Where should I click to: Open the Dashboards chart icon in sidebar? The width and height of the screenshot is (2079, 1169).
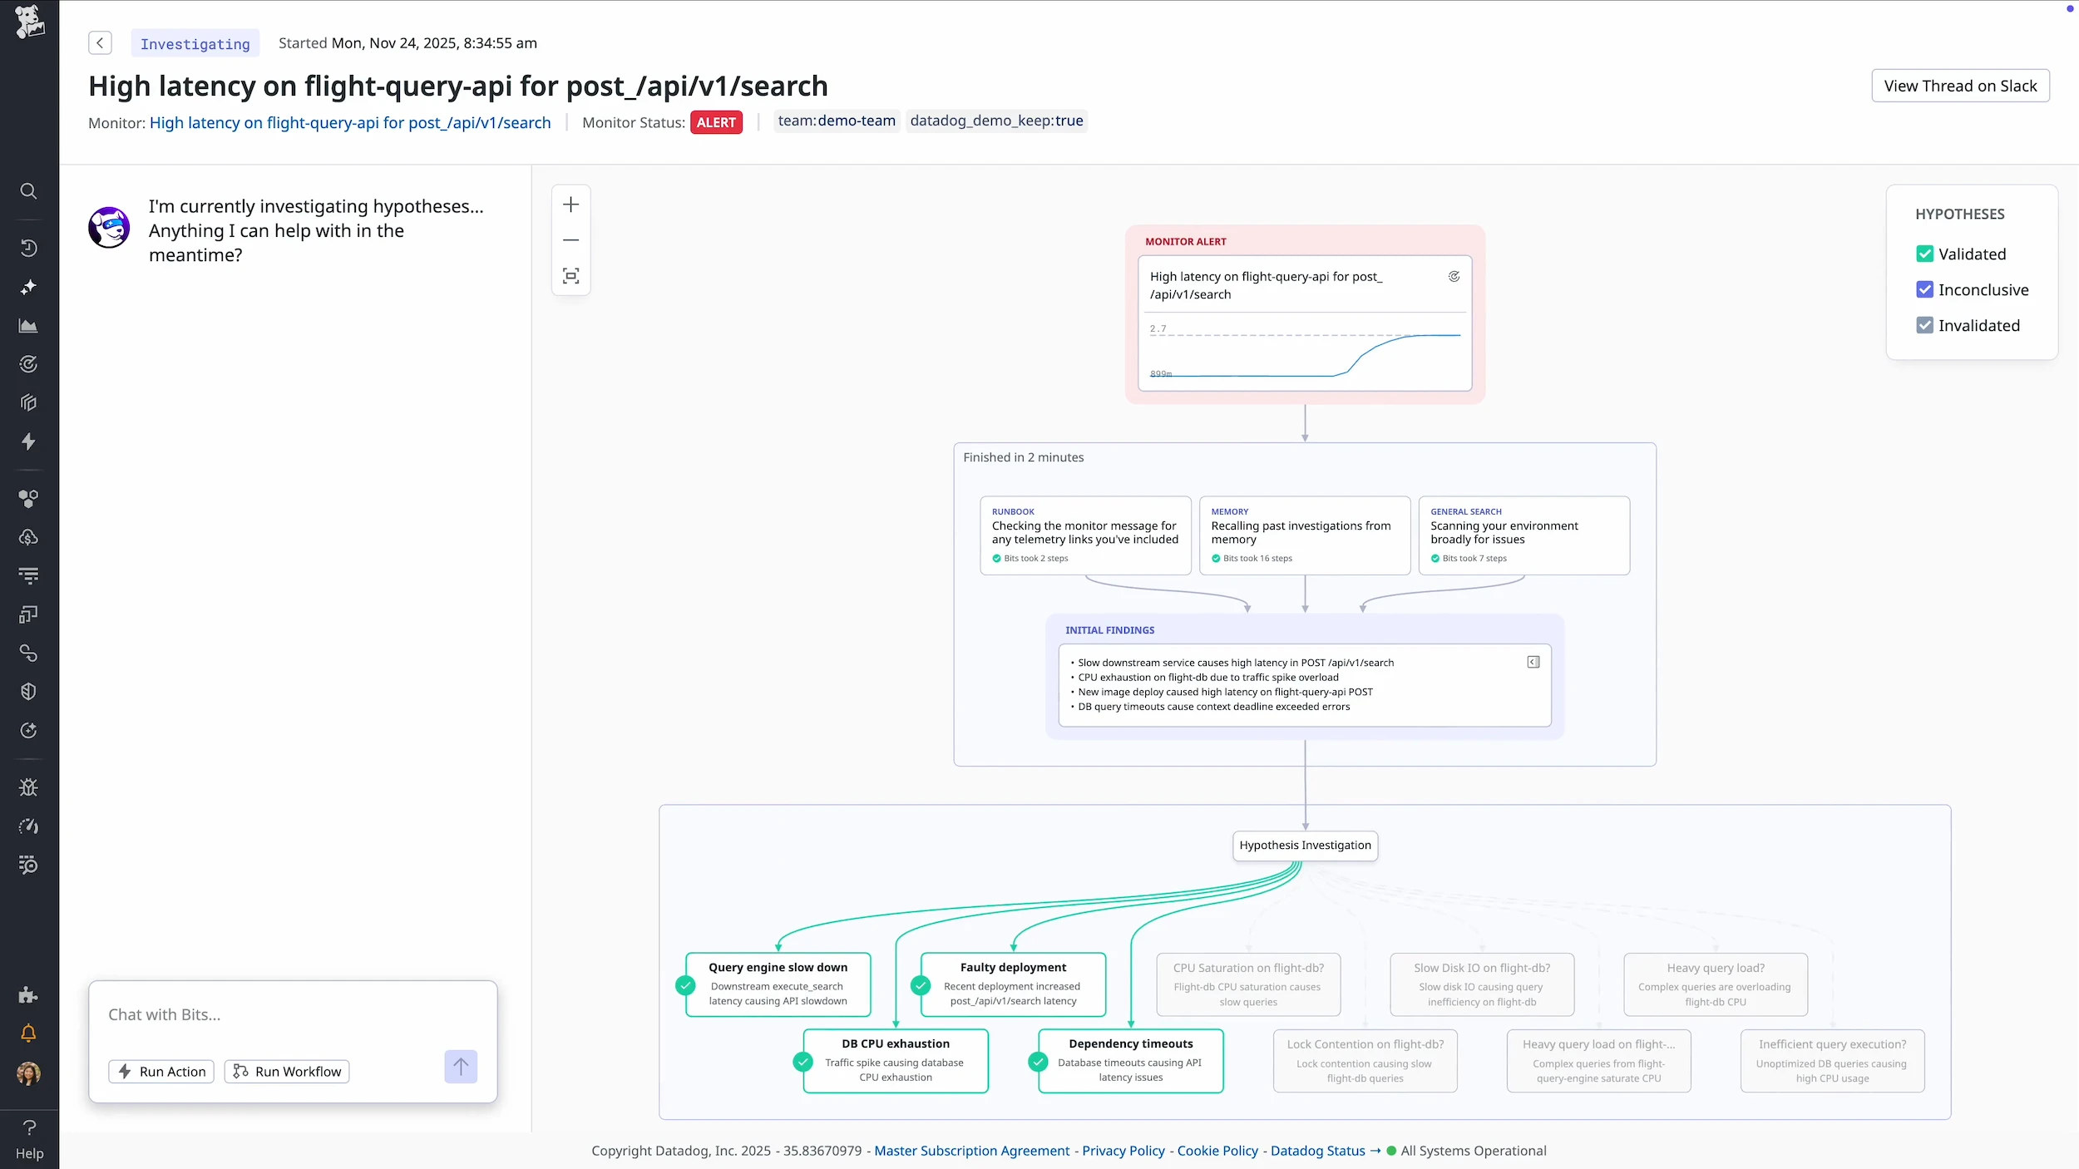29,325
